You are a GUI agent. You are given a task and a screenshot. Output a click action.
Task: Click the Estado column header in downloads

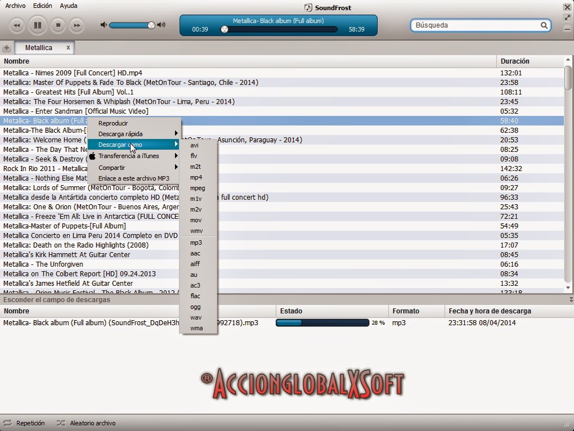click(331, 311)
